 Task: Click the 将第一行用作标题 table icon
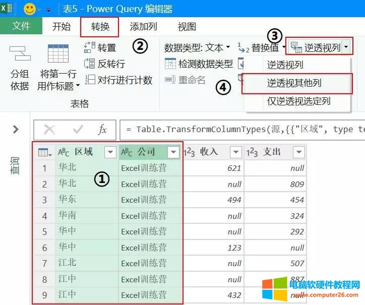(x=58, y=53)
